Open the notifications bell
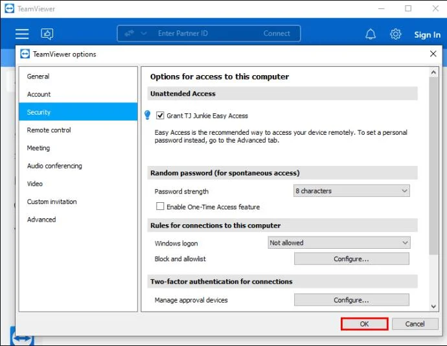Viewport: 447px width, 346px height. tap(371, 34)
